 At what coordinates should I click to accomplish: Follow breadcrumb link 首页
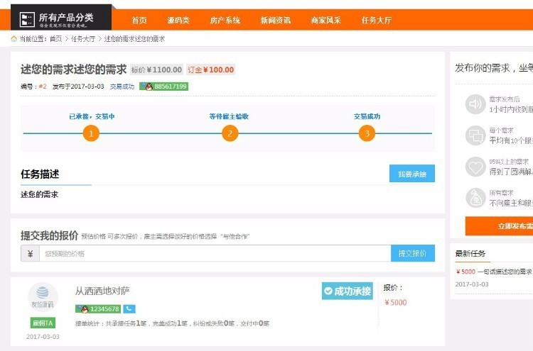click(55, 39)
